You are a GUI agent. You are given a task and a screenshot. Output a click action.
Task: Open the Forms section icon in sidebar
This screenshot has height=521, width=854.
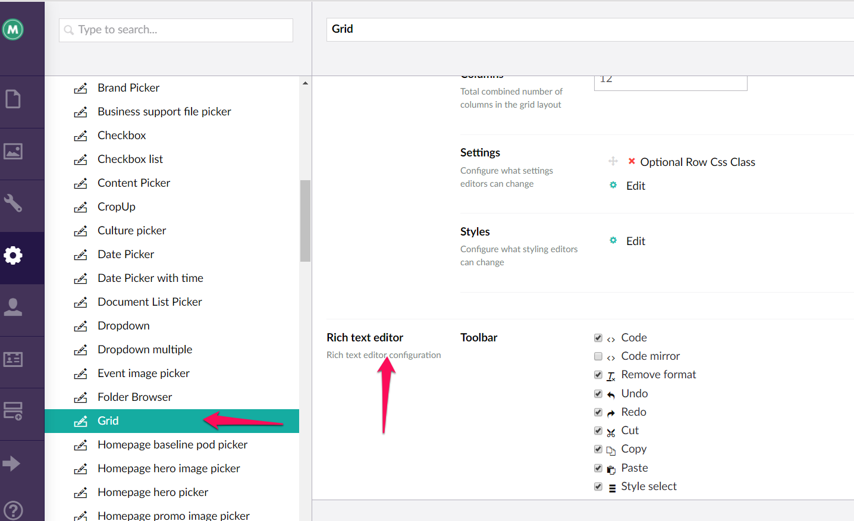click(13, 411)
